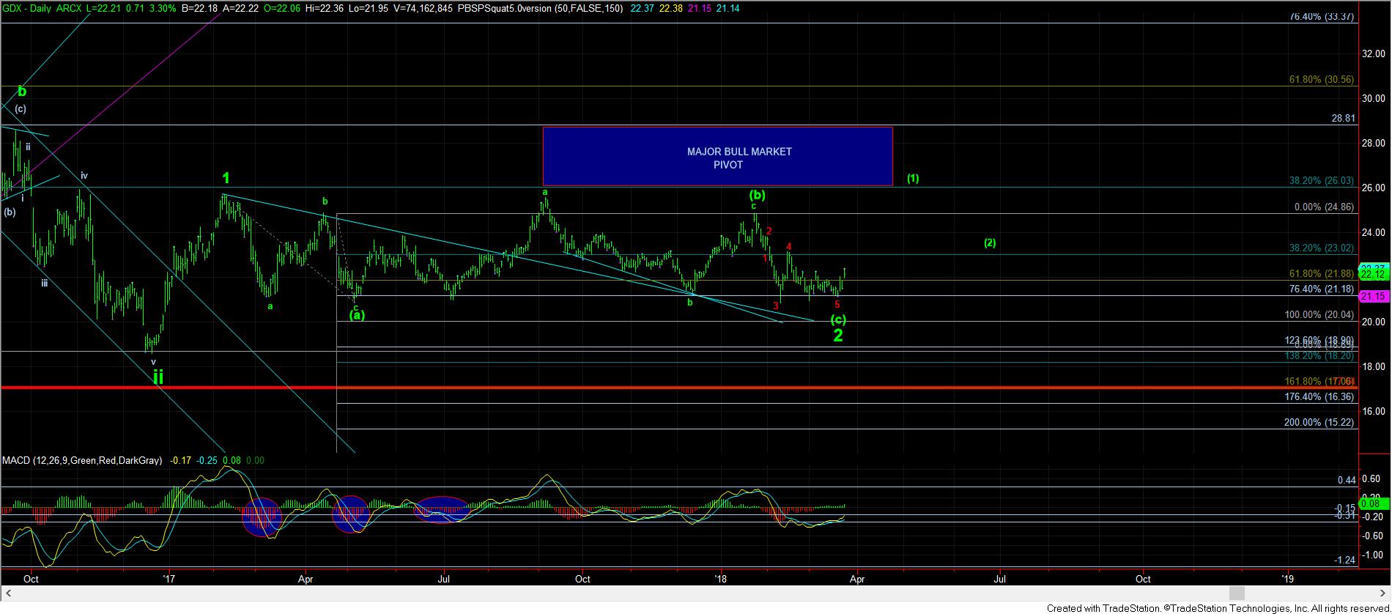Click the magenta 21.15 price tag
The width and height of the screenshot is (1392, 614).
coord(1371,296)
